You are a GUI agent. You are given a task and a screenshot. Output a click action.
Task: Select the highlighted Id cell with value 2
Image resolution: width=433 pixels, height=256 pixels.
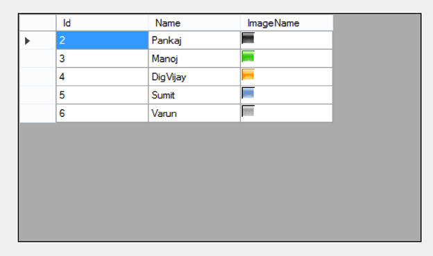(102, 40)
